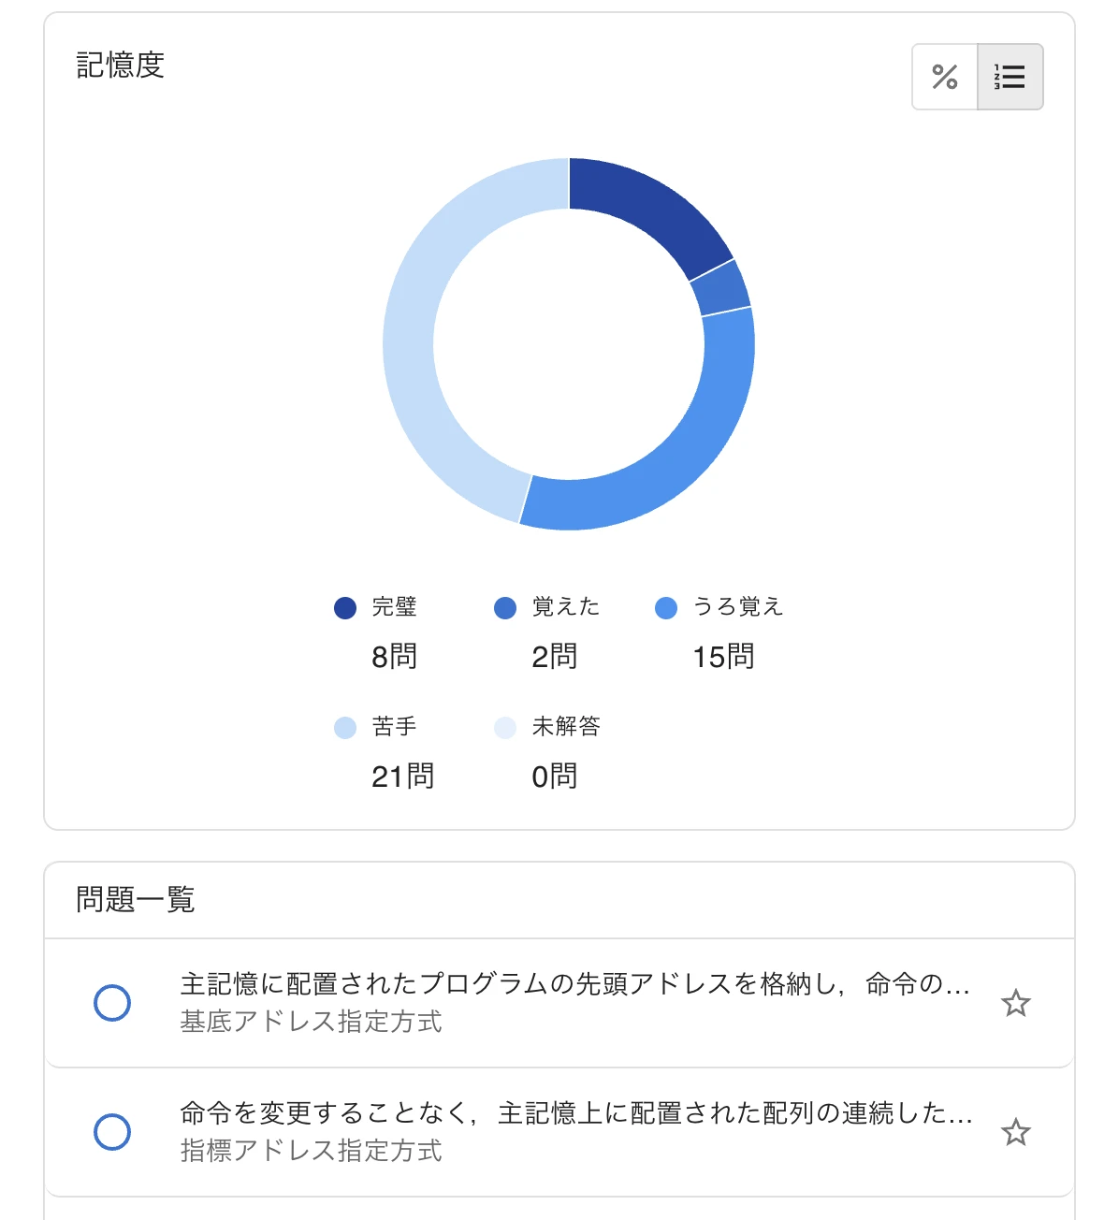Click the 15問 count under うろ覚え

click(x=723, y=657)
